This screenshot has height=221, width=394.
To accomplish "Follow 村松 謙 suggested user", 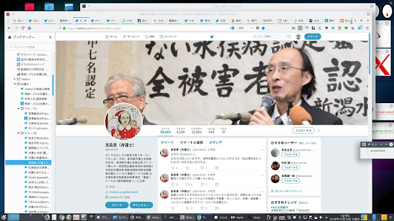I will coord(291,168).
